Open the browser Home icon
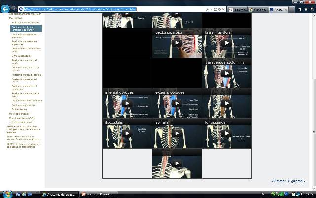This screenshot has height=198, width=316. (x=299, y=9)
